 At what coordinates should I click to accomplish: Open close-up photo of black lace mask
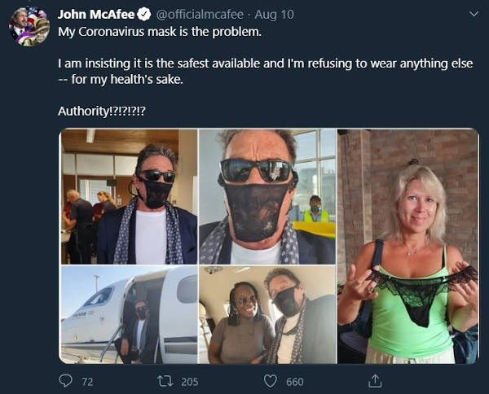pyautogui.click(x=267, y=195)
